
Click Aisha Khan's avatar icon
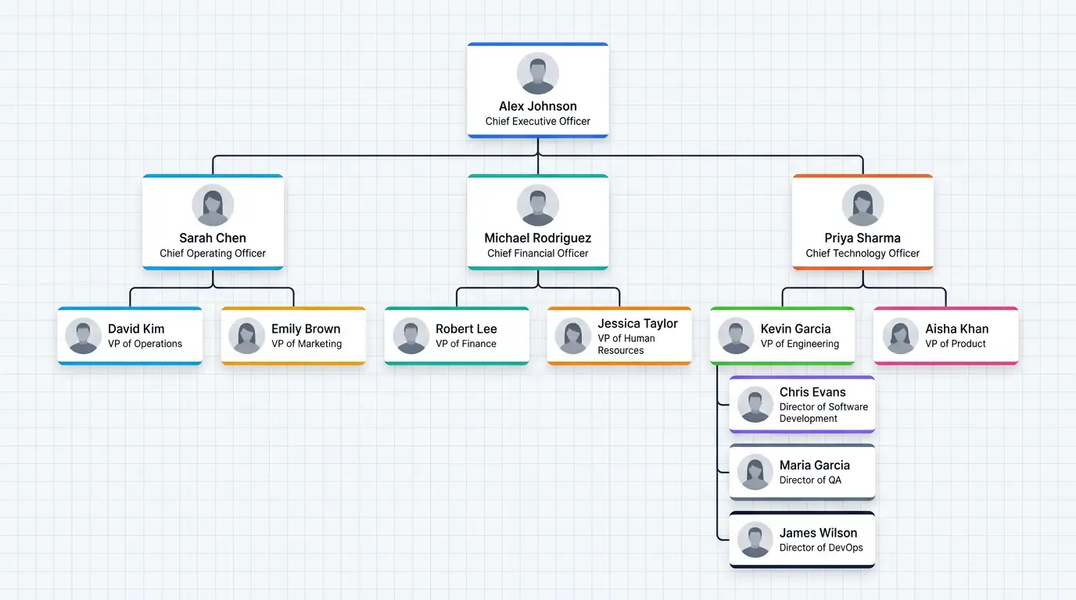pyautogui.click(x=901, y=336)
